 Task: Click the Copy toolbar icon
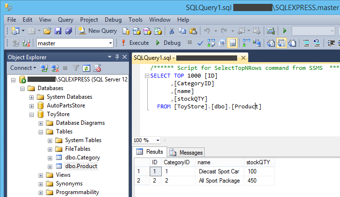tap(182, 31)
